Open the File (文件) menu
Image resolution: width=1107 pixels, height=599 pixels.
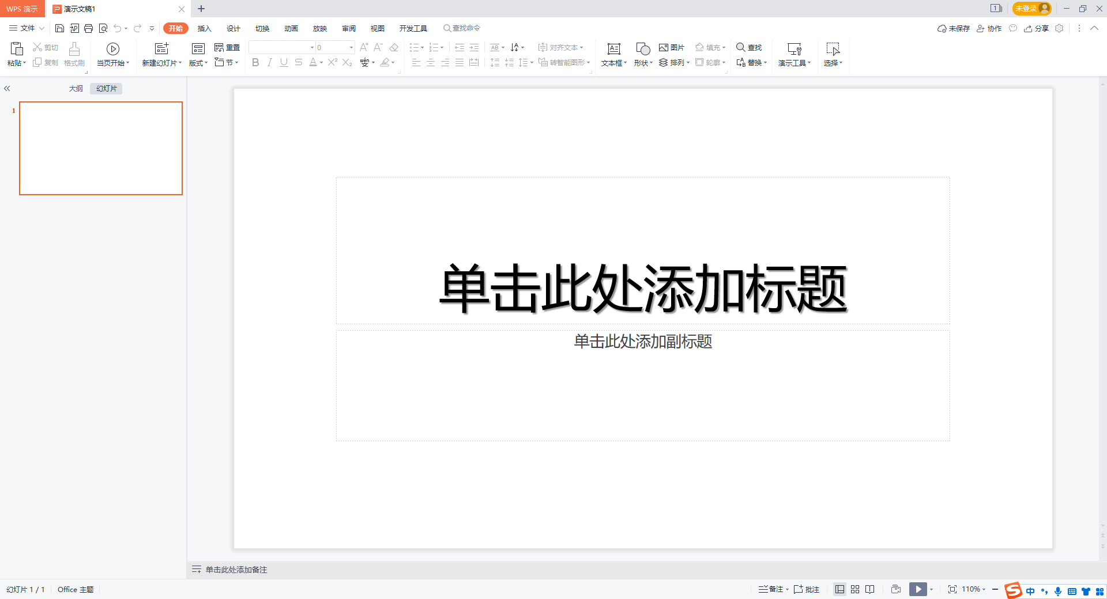(27, 28)
